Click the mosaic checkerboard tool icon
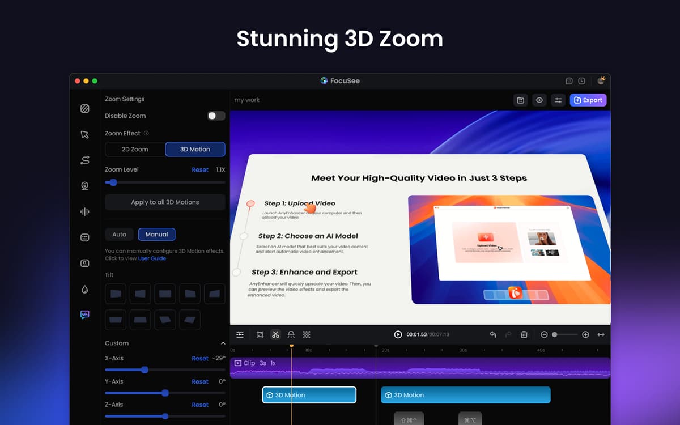 tap(307, 334)
